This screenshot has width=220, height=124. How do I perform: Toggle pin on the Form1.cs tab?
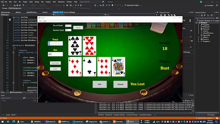60,12
